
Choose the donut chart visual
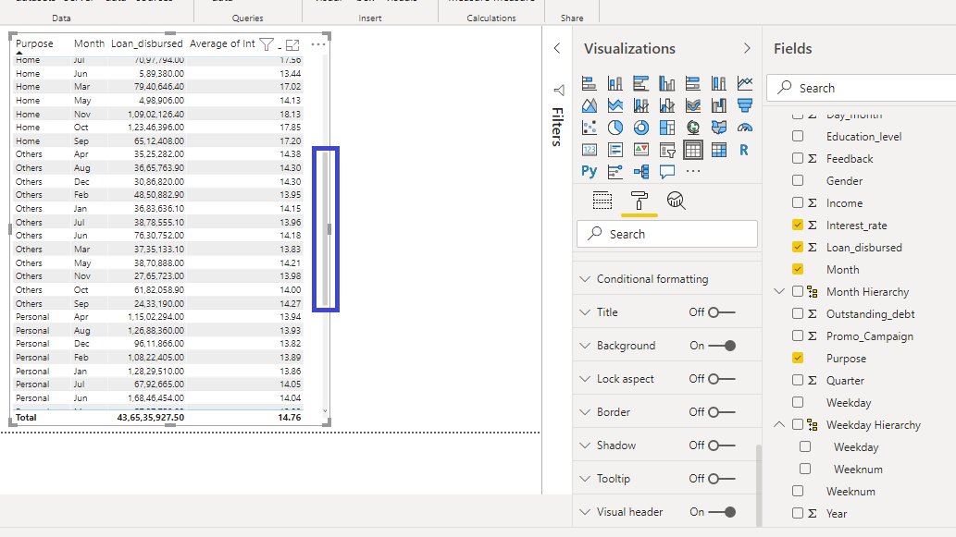[641, 128]
